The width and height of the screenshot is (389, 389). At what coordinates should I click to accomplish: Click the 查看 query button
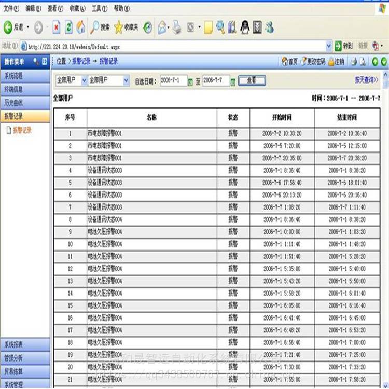point(252,80)
